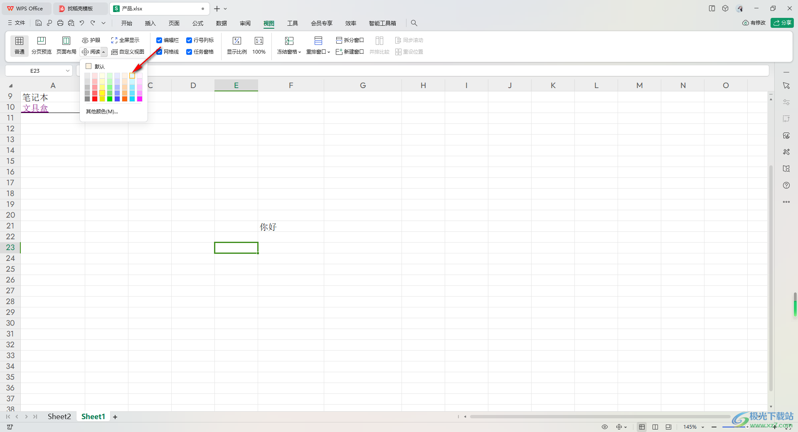
Task: Click the 分享 share button
Action: (782, 23)
